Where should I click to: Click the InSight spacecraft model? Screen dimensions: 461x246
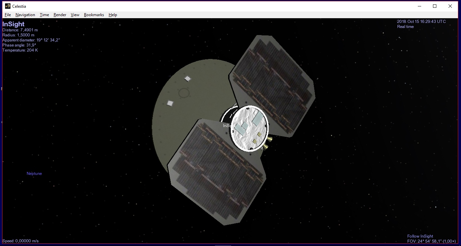(x=233, y=130)
